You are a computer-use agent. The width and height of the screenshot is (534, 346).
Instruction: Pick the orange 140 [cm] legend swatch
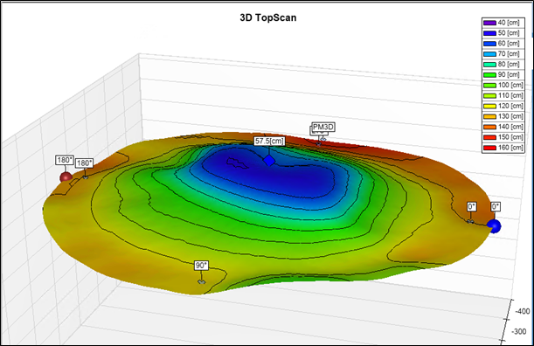pyautogui.click(x=489, y=127)
